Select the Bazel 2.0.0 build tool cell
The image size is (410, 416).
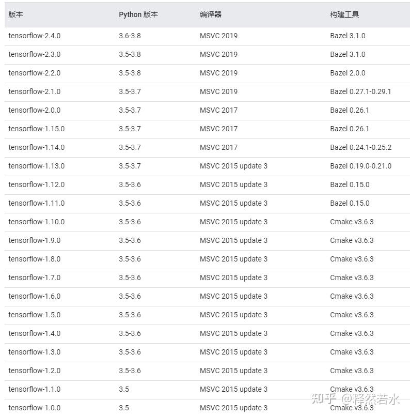[348, 73]
